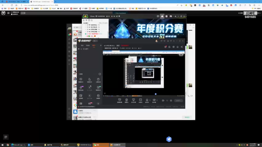Viewport: 262px width, 147px height.
Task: Add a media player source
Action: pyautogui.click(x=140, y=101)
